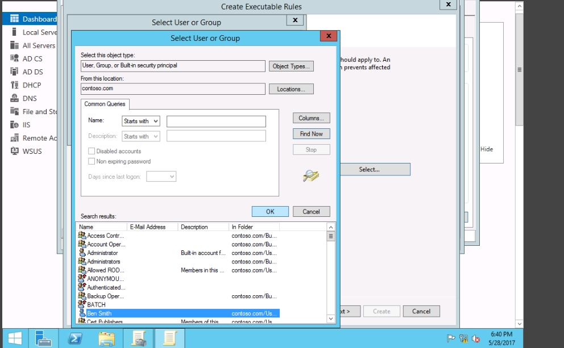The width and height of the screenshot is (564, 348).
Task: Click the DNS icon in the sidebar
Action: [15, 98]
